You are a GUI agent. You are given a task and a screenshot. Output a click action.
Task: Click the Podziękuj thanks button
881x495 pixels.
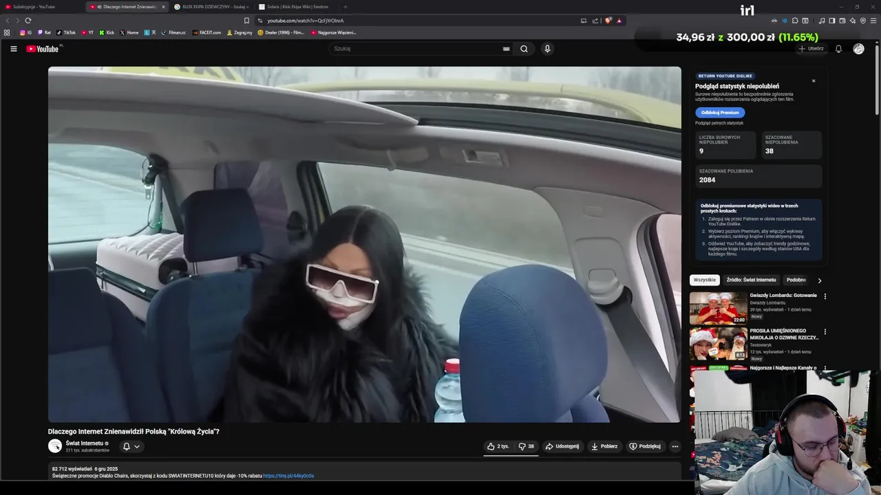645,446
